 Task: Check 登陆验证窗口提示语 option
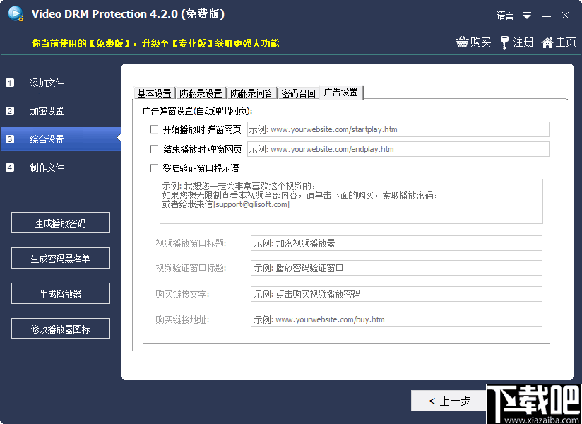coord(154,168)
